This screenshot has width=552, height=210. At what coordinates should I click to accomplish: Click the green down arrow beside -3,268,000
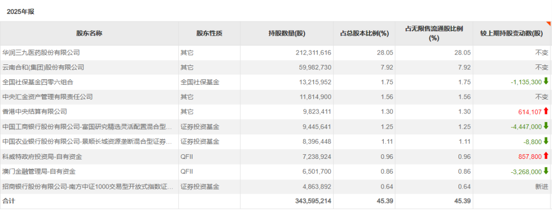tap(546, 171)
